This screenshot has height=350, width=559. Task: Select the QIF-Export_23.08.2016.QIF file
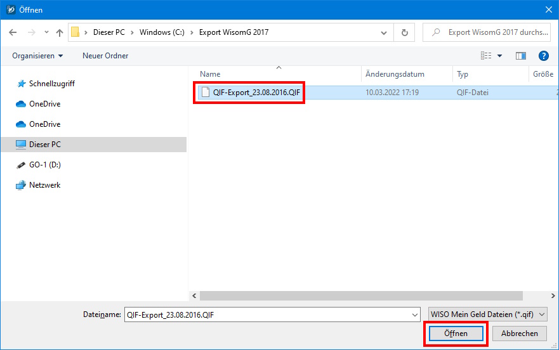[256, 93]
